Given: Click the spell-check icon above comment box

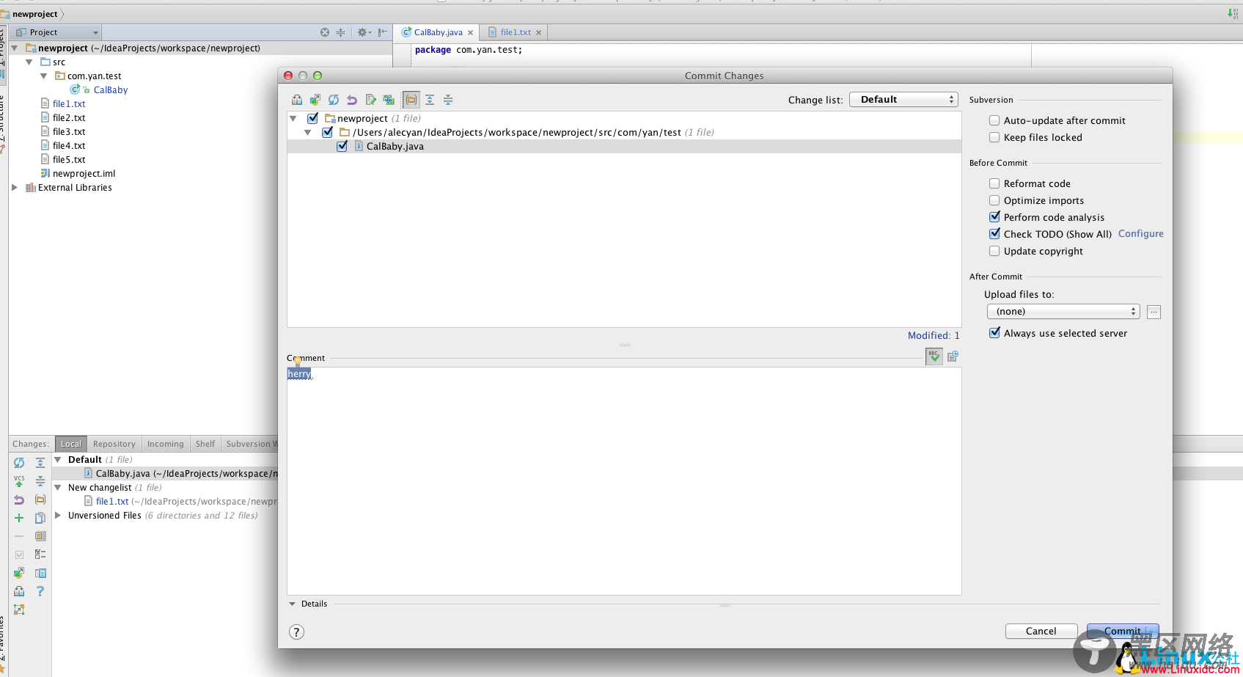Looking at the screenshot, I should [x=934, y=356].
